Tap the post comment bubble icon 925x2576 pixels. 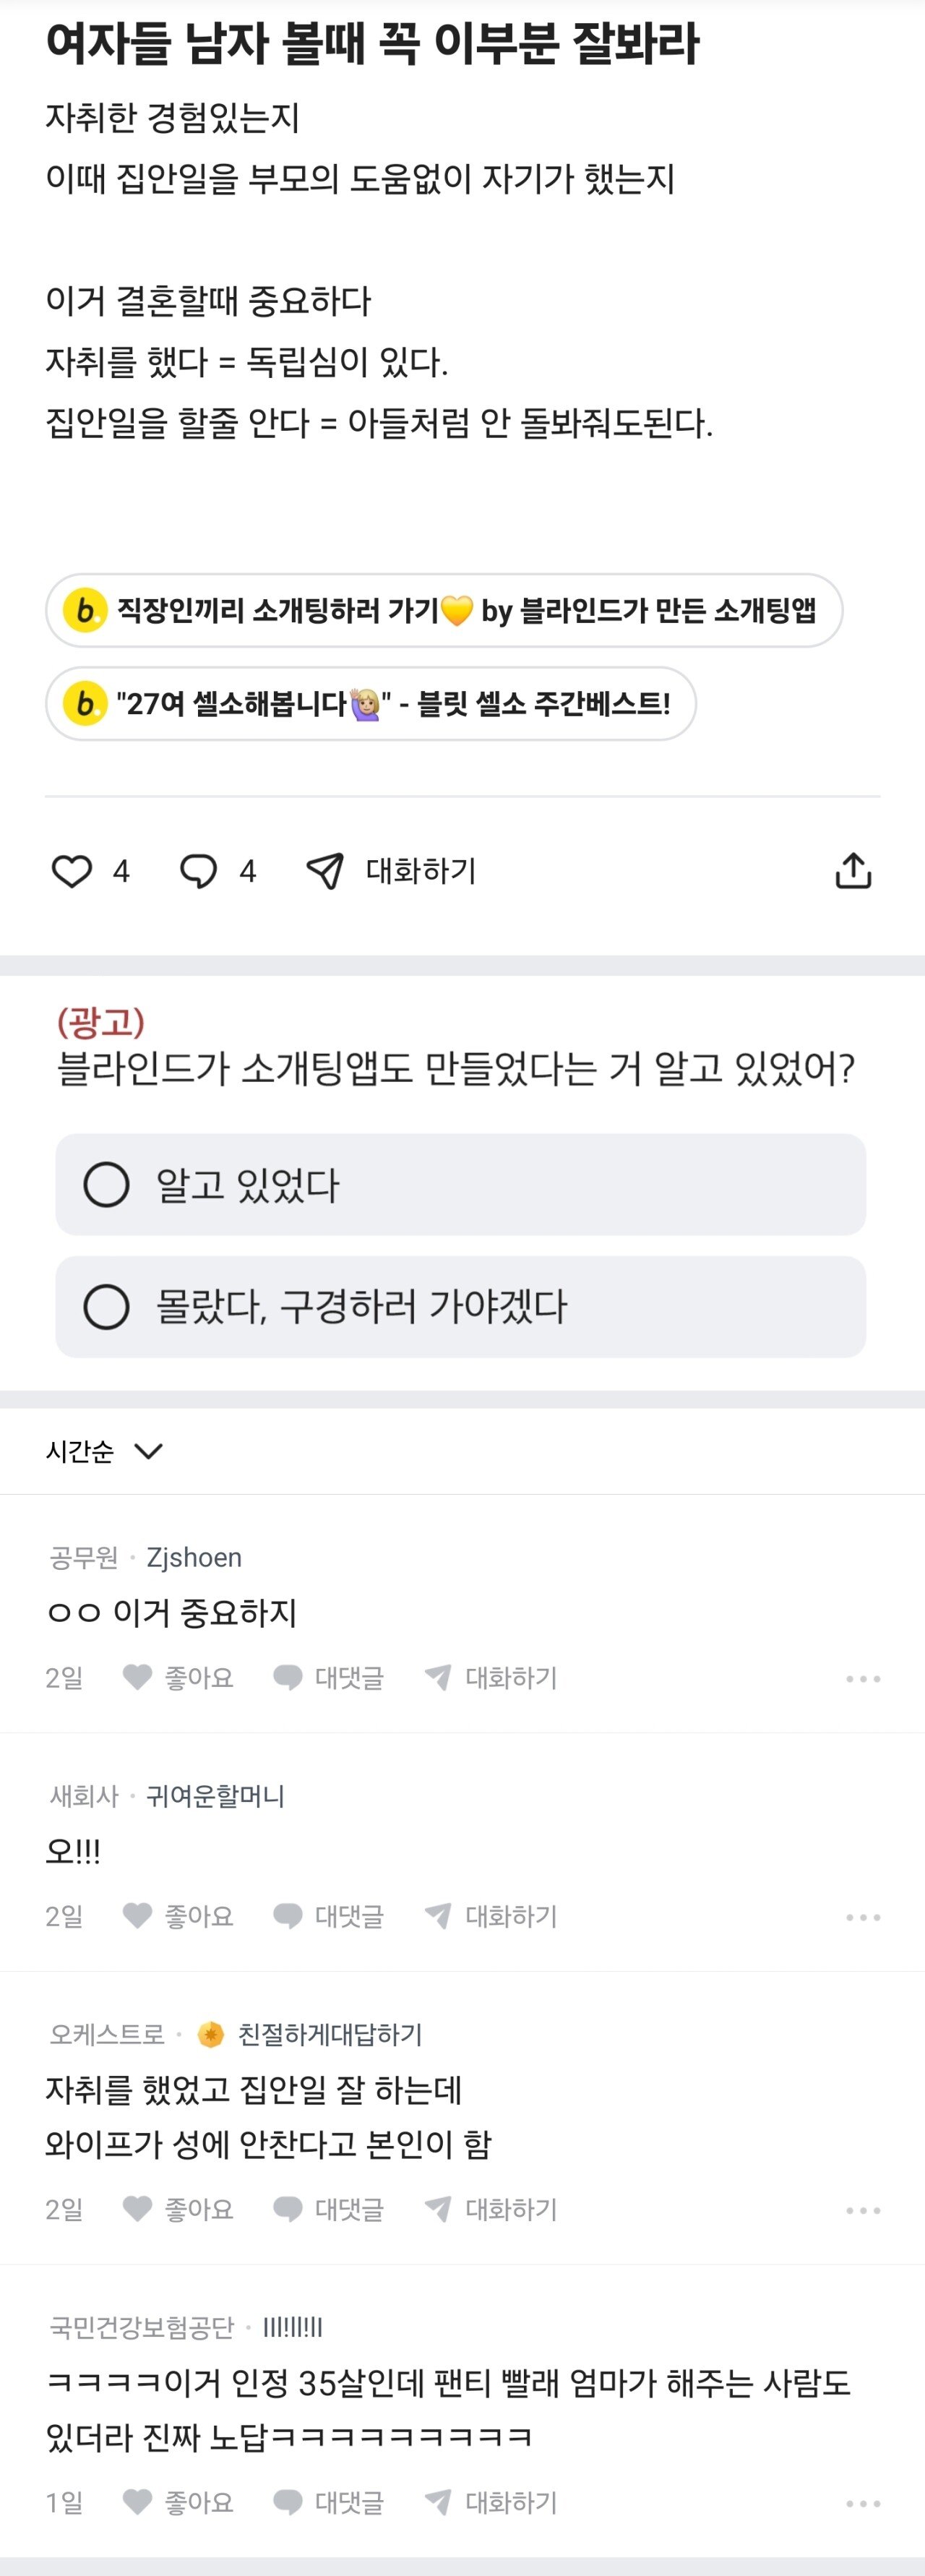(x=198, y=871)
